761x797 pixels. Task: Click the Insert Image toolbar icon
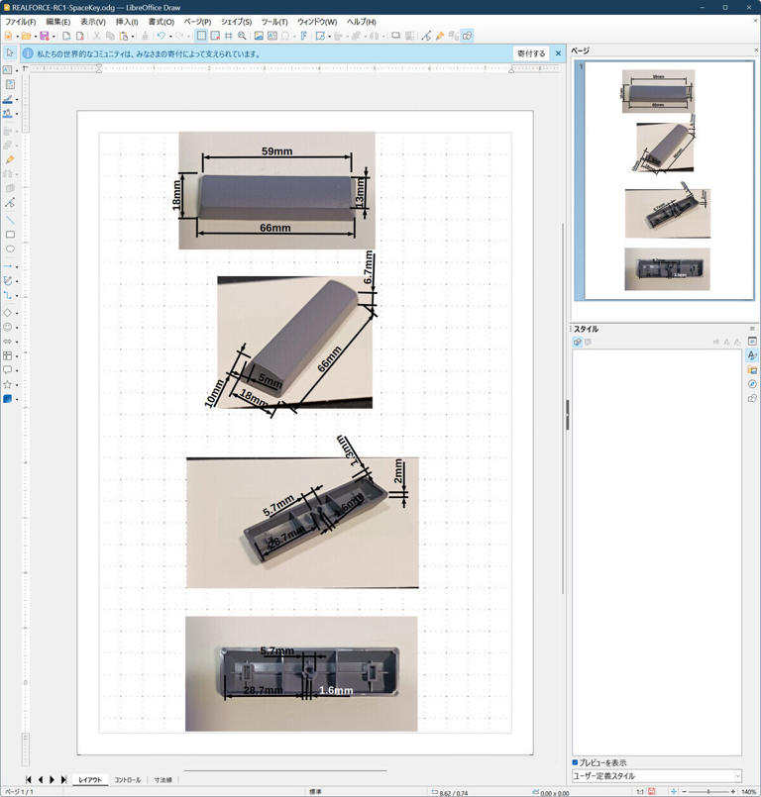pyautogui.click(x=259, y=36)
